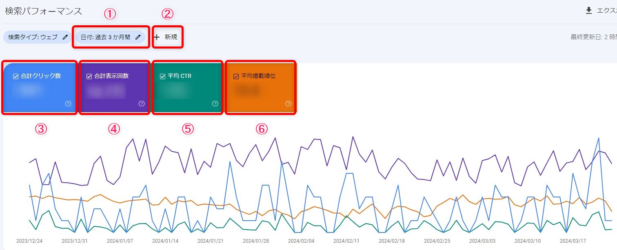Viewport: 617px width, 250px height.
Task: Open help icon on 合計クリック数 card
Action: (x=68, y=104)
